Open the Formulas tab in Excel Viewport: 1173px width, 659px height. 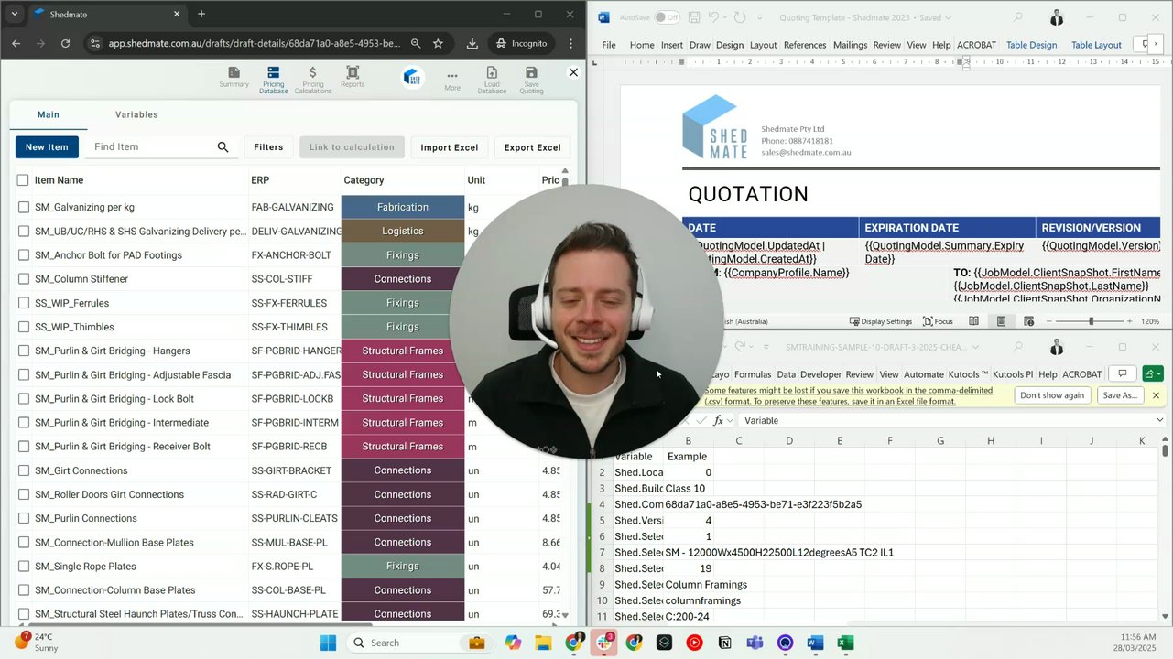point(753,374)
